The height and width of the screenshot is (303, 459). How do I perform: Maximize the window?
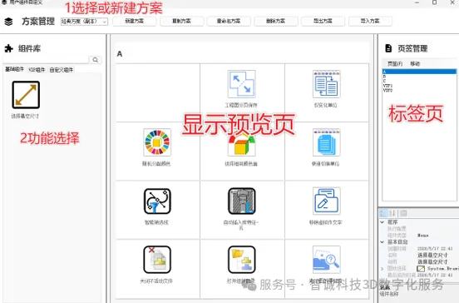point(434,2)
